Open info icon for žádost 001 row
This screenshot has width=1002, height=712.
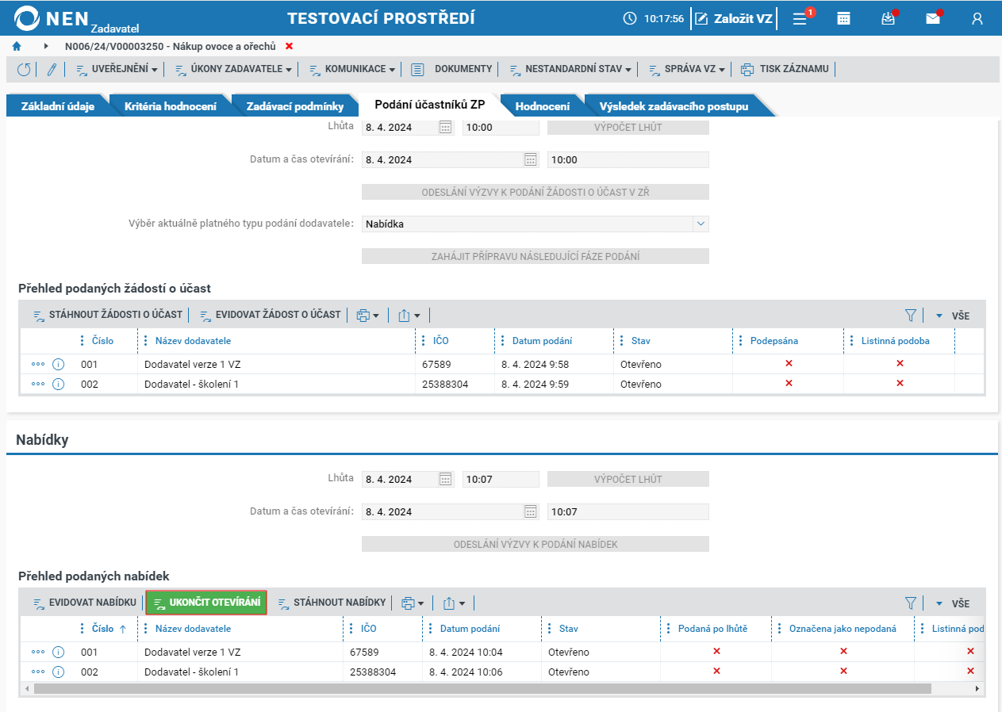58,364
